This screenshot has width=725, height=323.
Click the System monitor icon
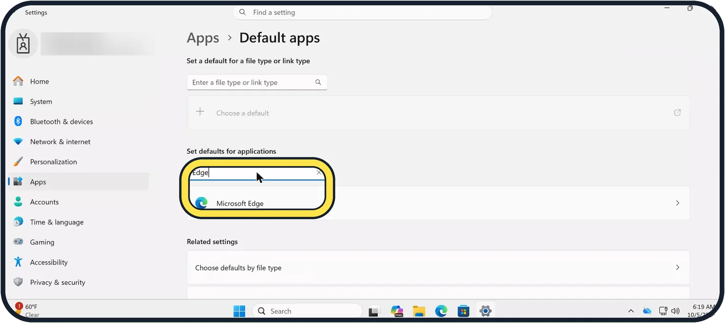click(18, 101)
